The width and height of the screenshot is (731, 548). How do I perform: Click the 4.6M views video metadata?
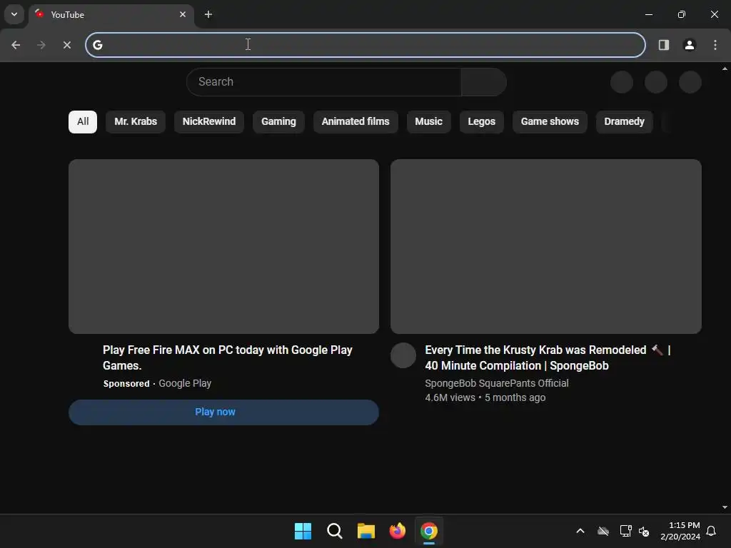point(450,397)
